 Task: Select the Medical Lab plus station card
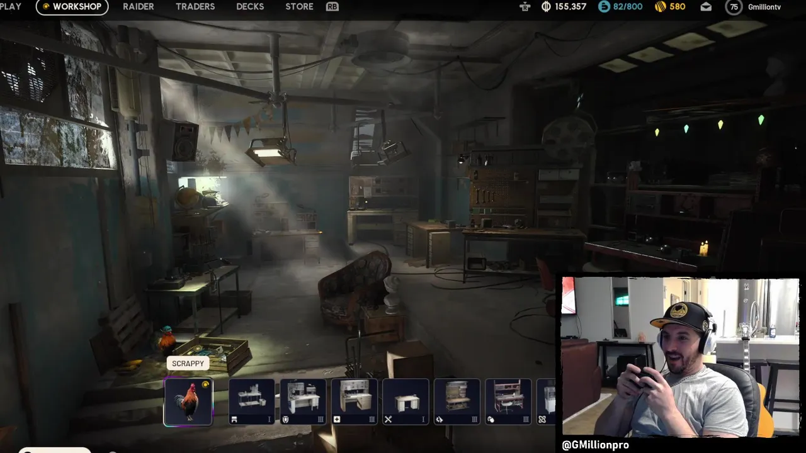[355, 402]
